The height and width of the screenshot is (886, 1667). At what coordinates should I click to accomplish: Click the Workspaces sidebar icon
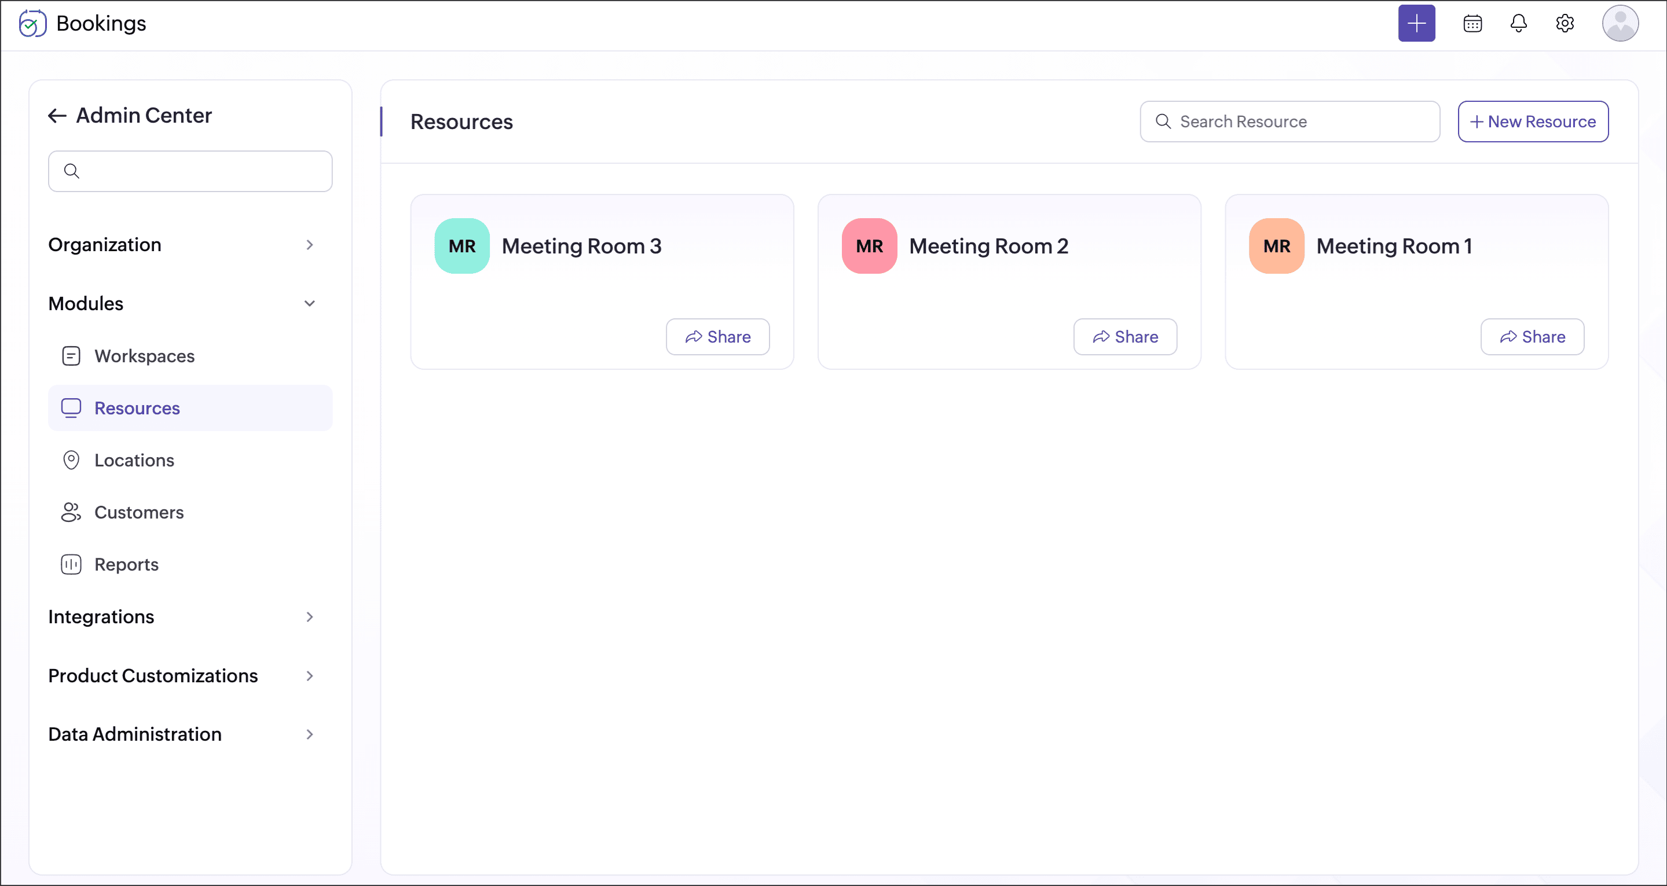[x=71, y=356]
